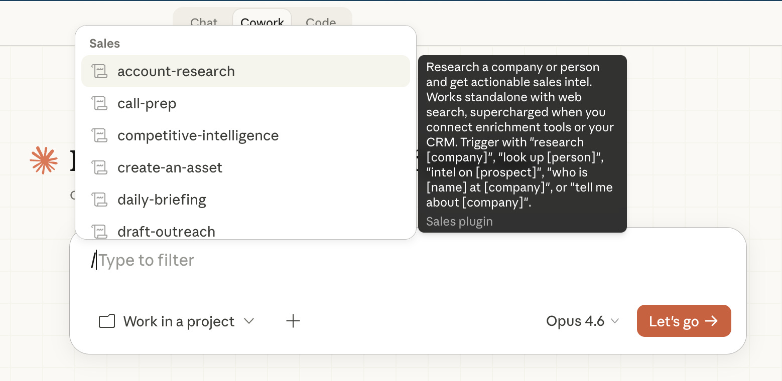Click the scroll icon beside call-prep
This screenshot has width=782, height=381.
point(100,103)
